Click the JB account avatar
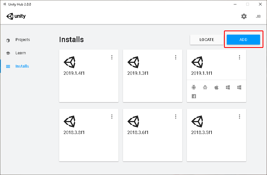Viewport: 267px width, 175px height. click(x=258, y=16)
